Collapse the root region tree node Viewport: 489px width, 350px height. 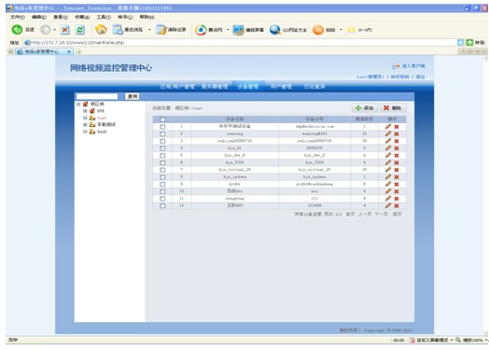coord(78,105)
